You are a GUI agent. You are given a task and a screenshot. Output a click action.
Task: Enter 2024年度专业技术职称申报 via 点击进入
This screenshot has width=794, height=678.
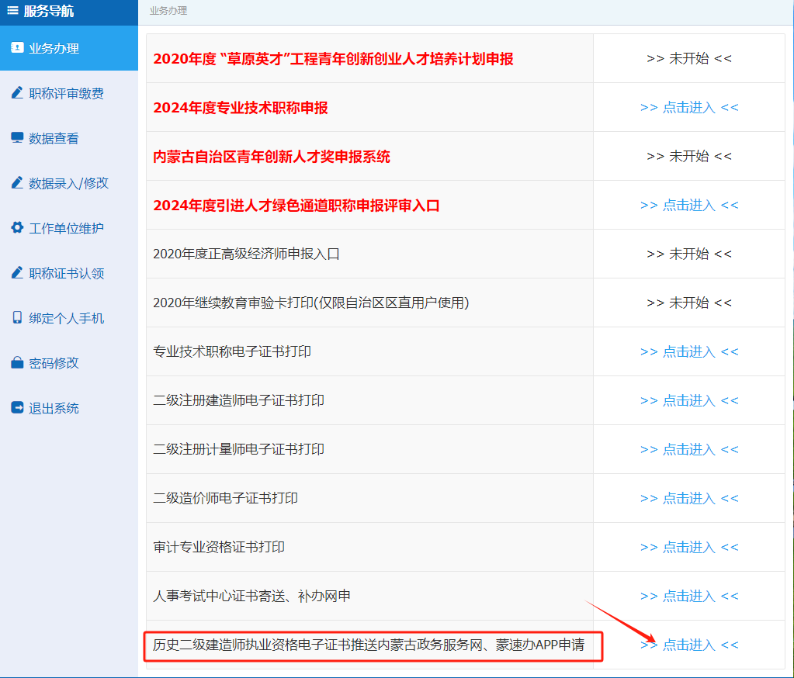(689, 108)
